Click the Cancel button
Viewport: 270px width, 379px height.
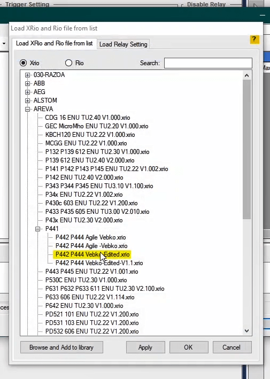(x=232, y=347)
